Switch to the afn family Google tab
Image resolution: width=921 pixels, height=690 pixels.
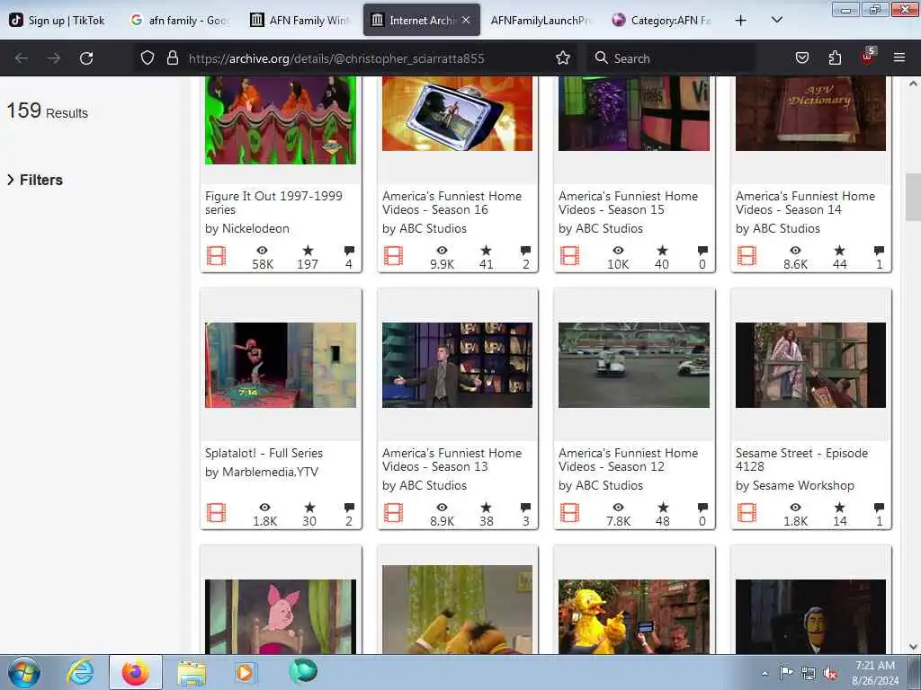[x=179, y=20]
